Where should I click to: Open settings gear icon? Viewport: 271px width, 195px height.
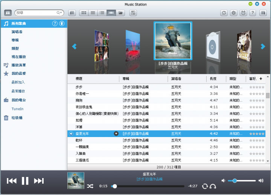click(x=233, y=13)
